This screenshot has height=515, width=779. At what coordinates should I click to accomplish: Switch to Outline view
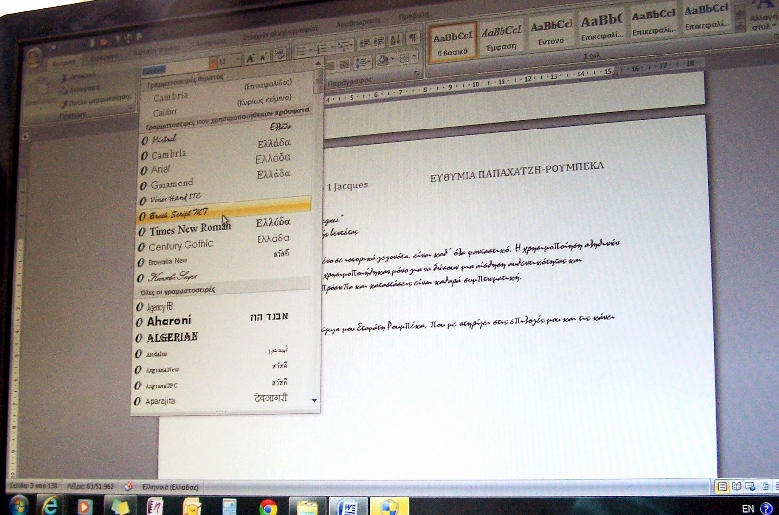pos(765,486)
